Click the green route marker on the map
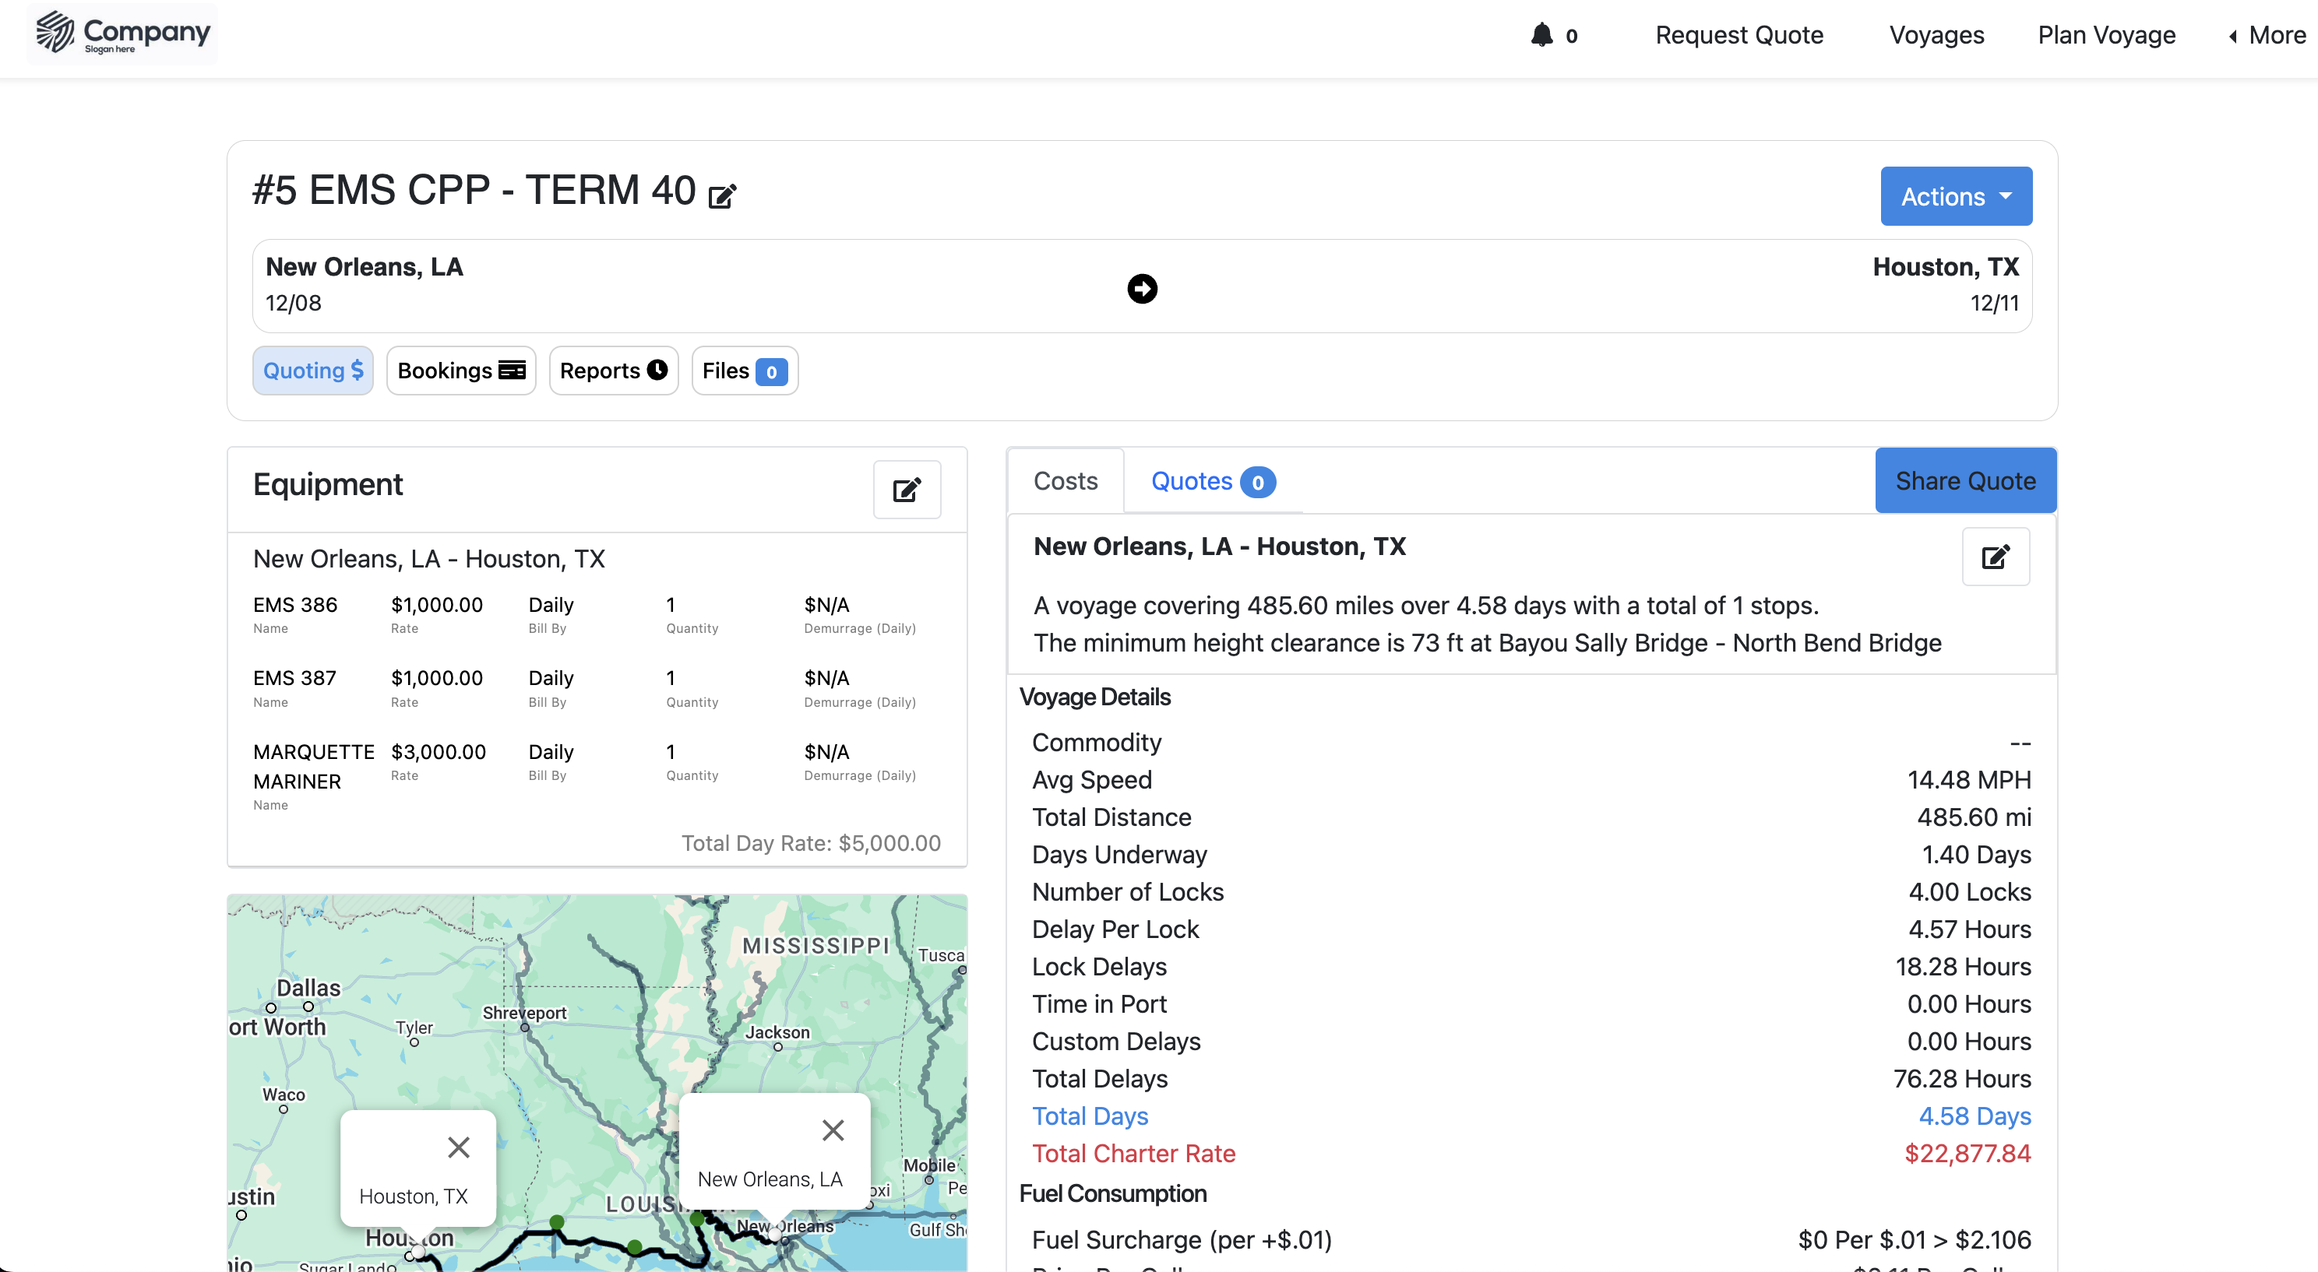This screenshot has height=1272, width=2318. 557,1221
